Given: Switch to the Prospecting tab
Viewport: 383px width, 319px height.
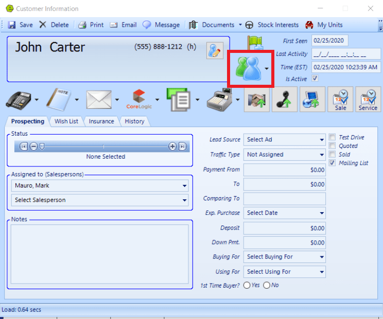Looking at the screenshot, I should 28,121.
